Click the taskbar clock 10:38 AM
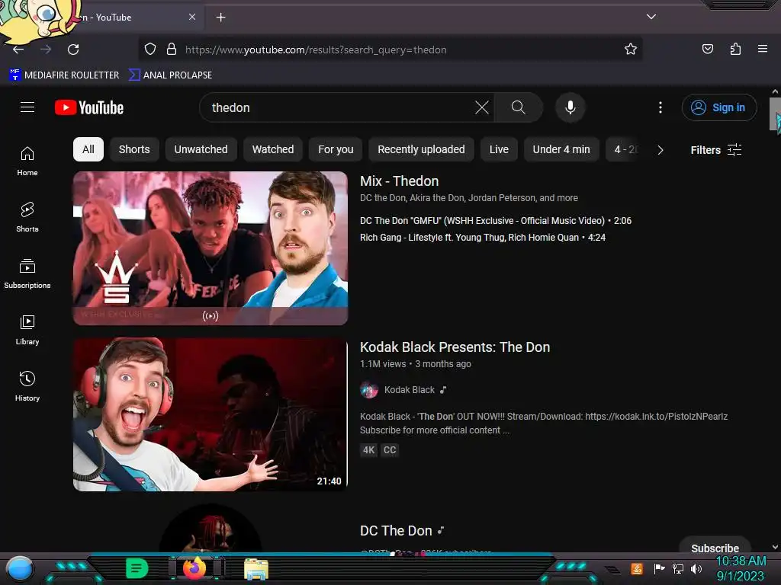 (741, 561)
